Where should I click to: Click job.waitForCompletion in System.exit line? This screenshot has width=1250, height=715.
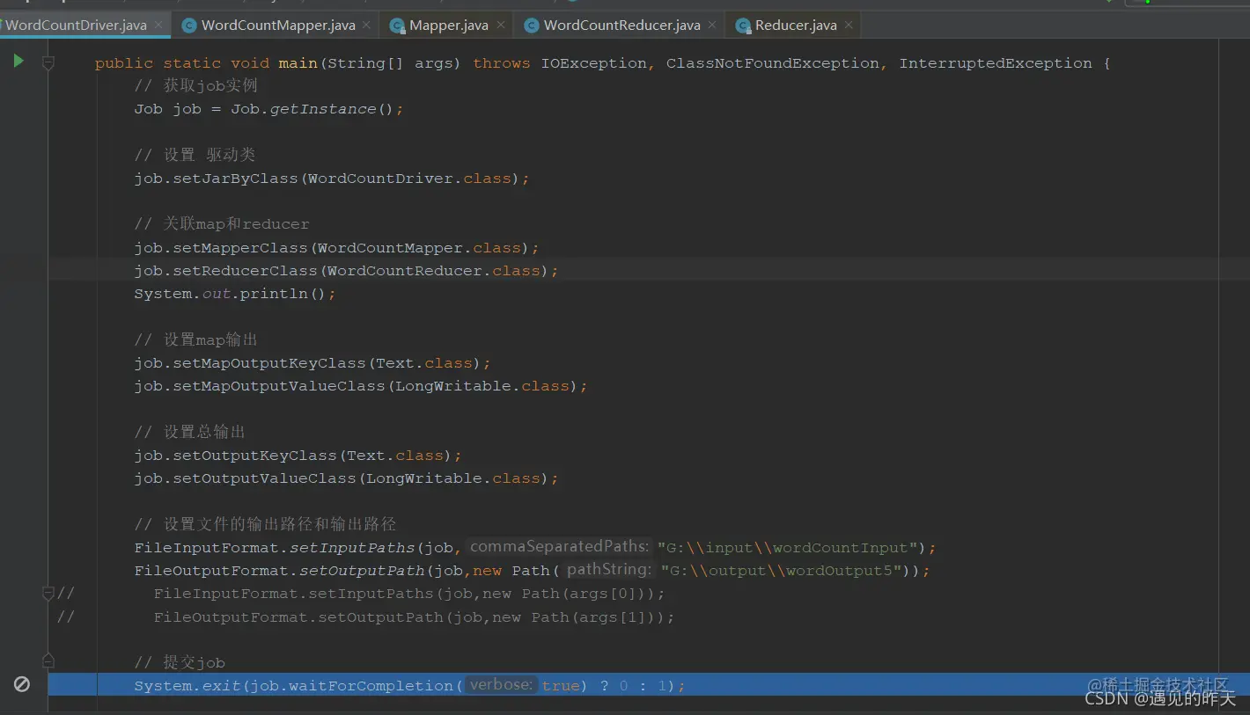click(351, 686)
